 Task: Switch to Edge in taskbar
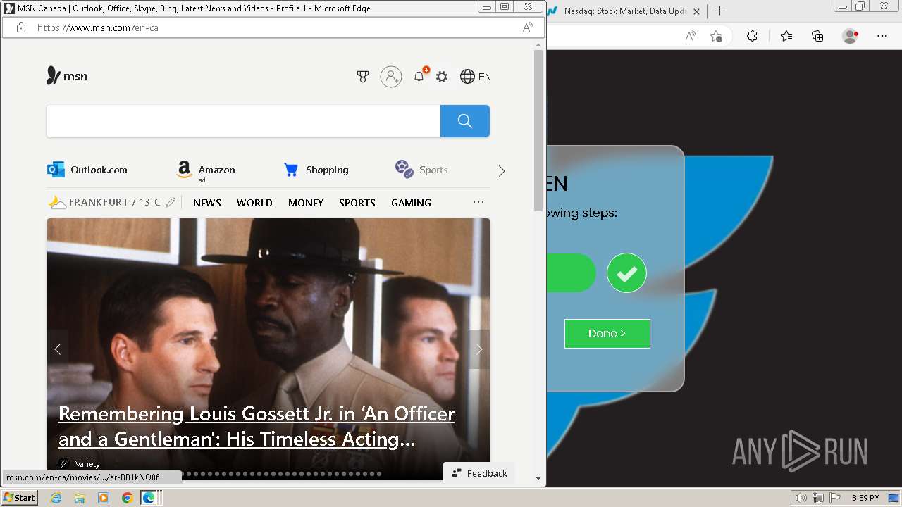click(x=149, y=498)
